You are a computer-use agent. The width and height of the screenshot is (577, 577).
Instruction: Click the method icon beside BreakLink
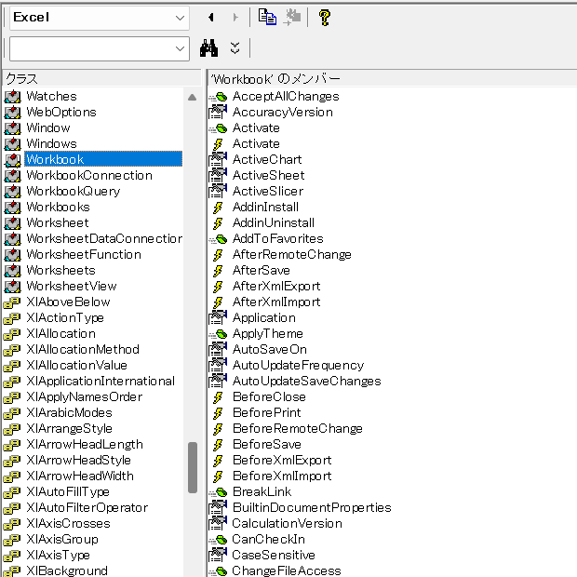218,492
